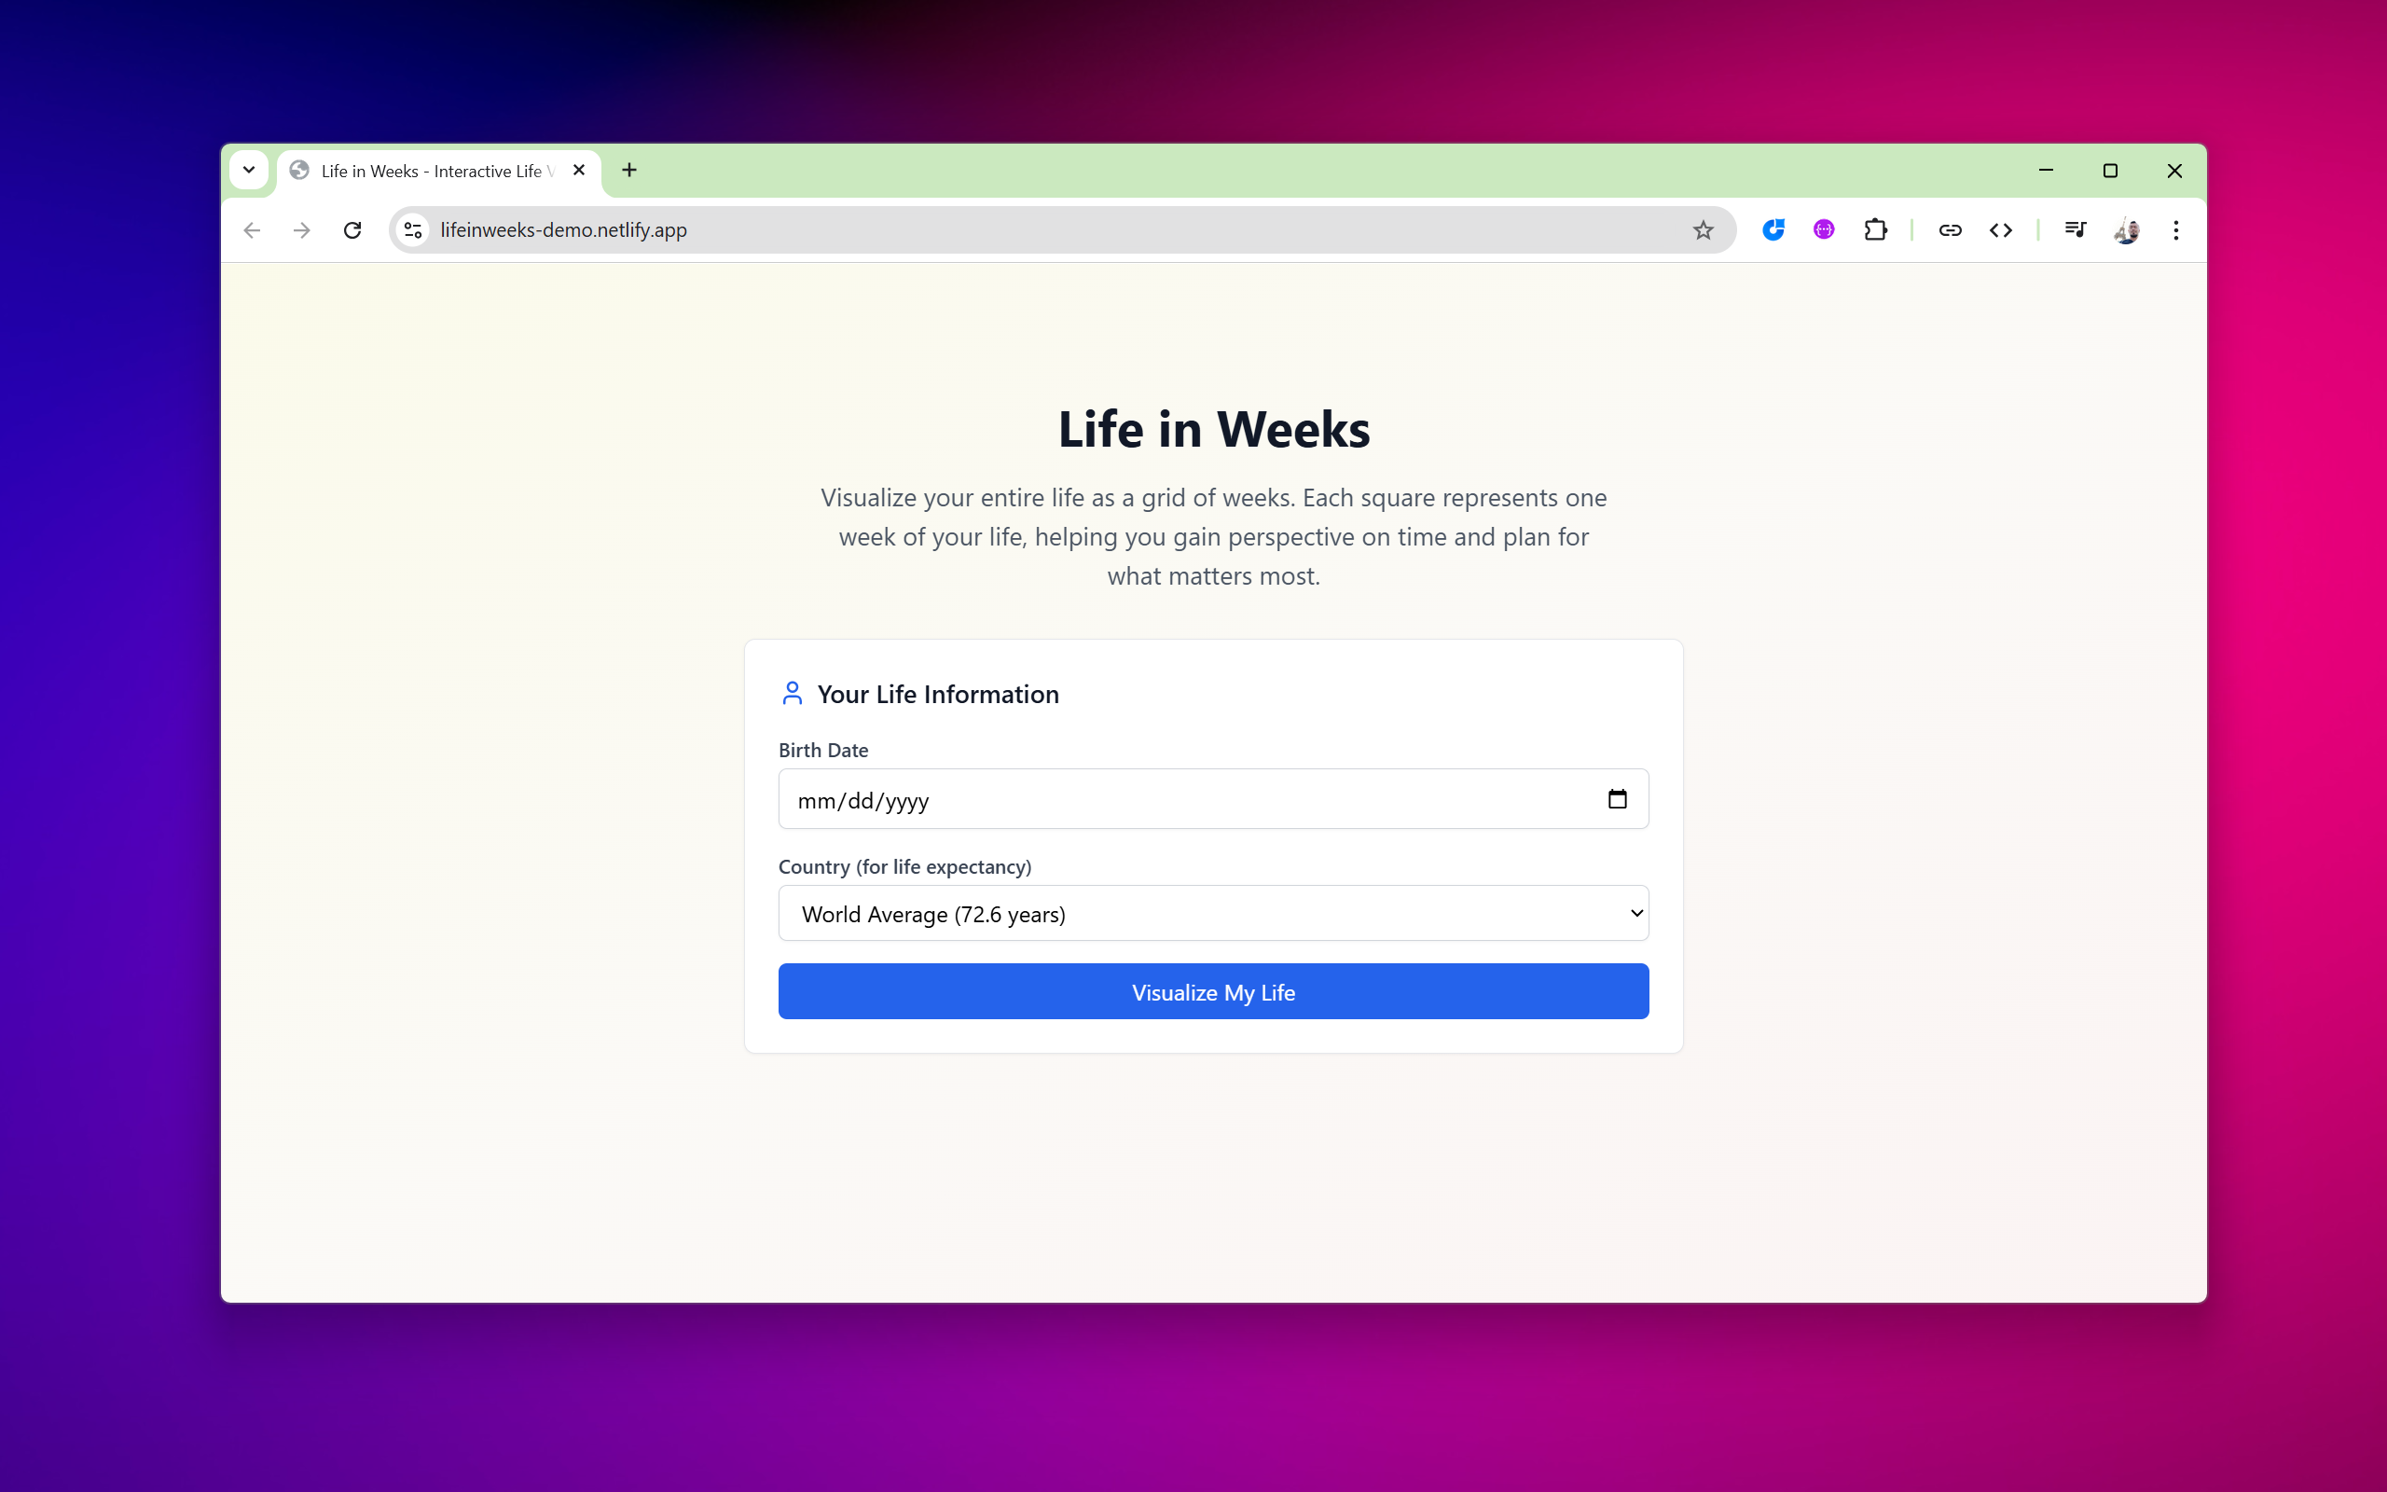This screenshot has height=1492, width=2387.
Task: Click the link extension icon
Action: [x=1949, y=230]
